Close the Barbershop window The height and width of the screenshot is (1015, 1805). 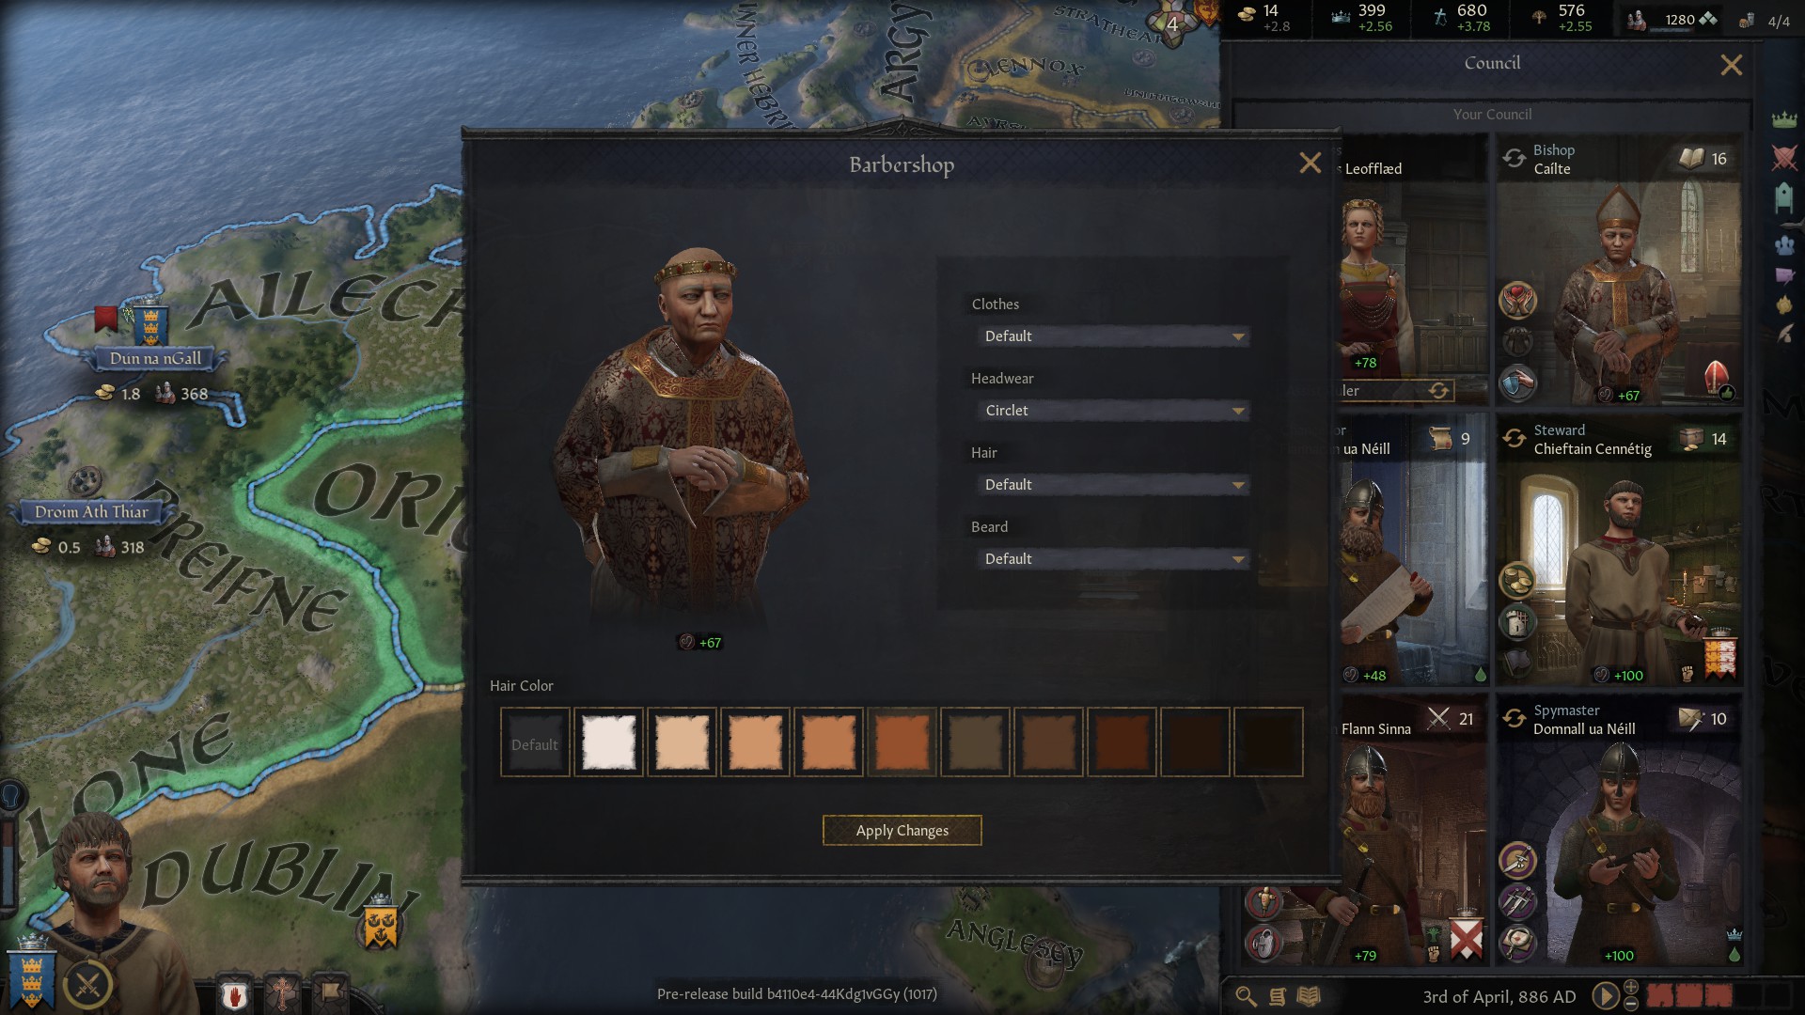[x=1310, y=163]
